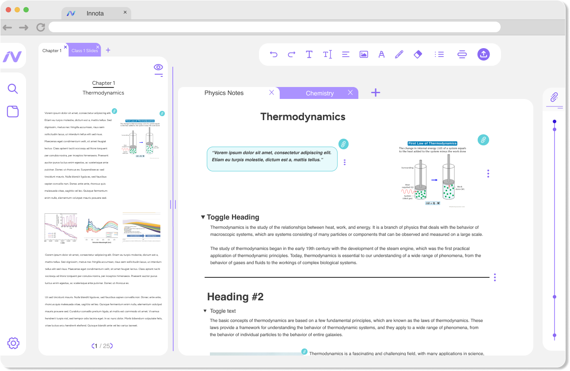Open the font color tool
570x371 pixels.
coord(381,54)
